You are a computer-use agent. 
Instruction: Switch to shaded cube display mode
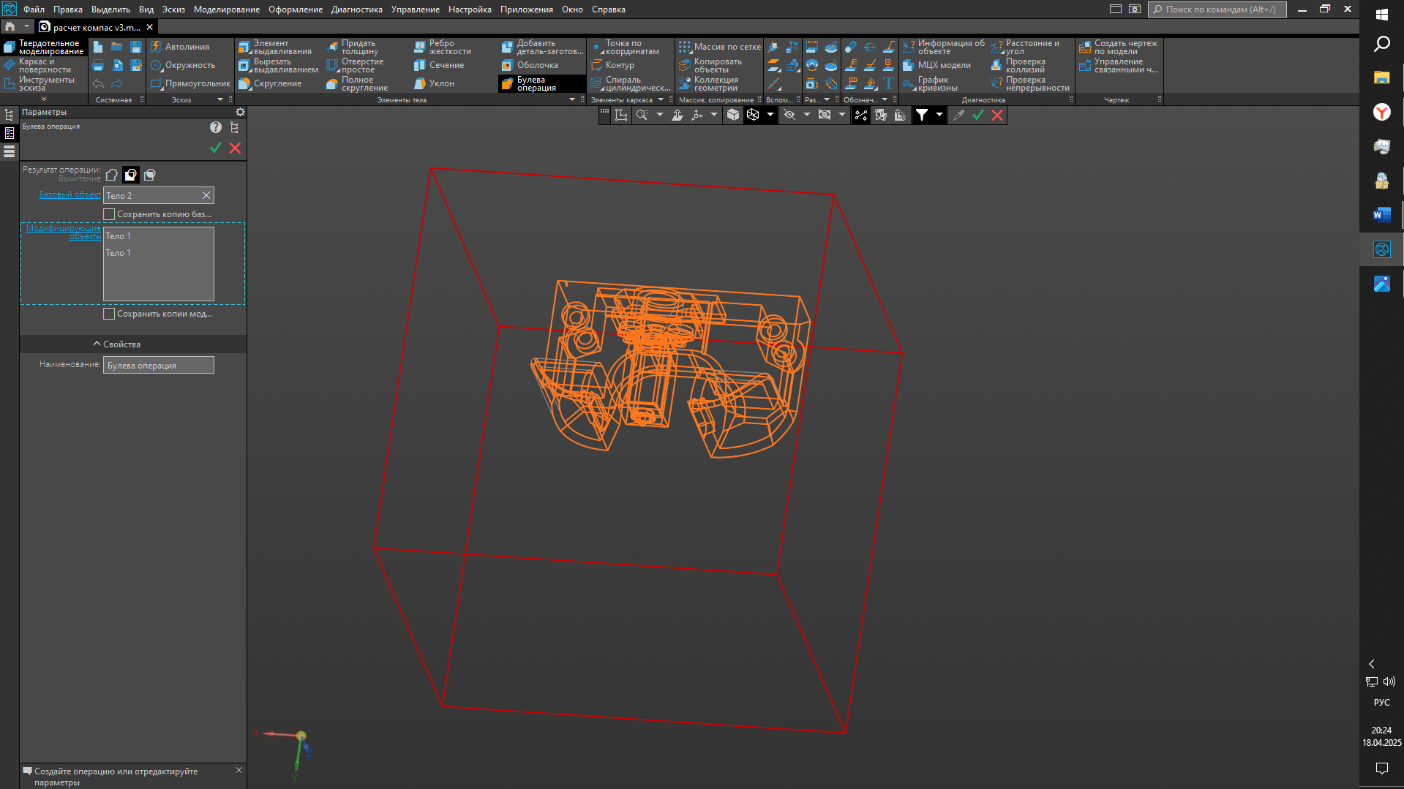(x=733, y=115)
